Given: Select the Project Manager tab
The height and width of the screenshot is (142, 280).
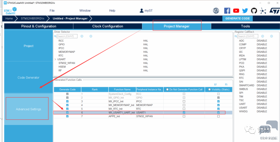Looking at the screenshot, I should pyautogui.click(x=177, y=26).
